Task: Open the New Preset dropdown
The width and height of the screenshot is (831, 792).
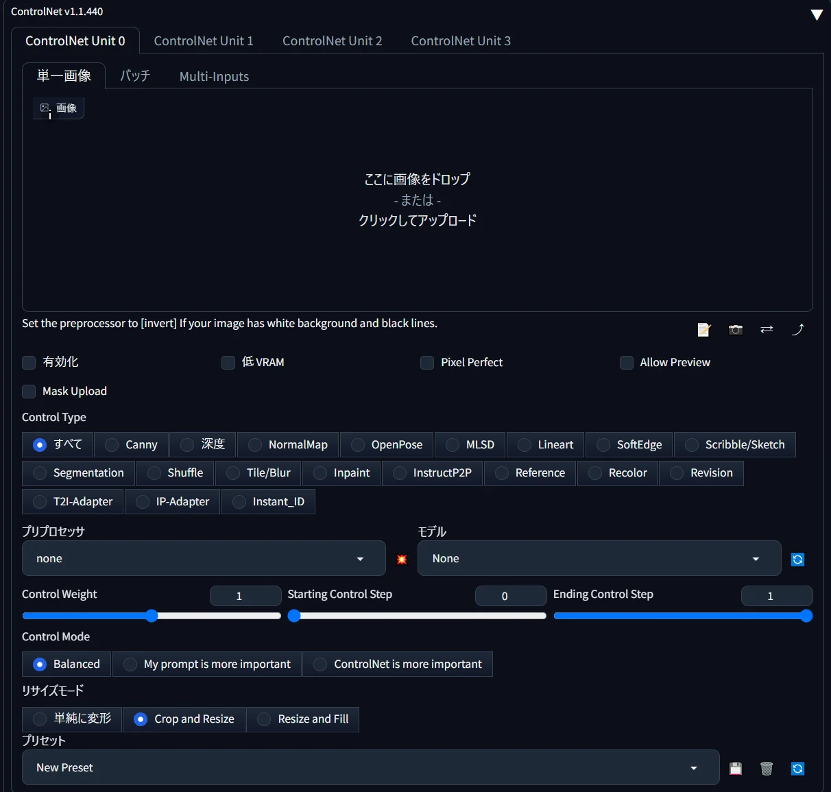Action: point(370,768)
